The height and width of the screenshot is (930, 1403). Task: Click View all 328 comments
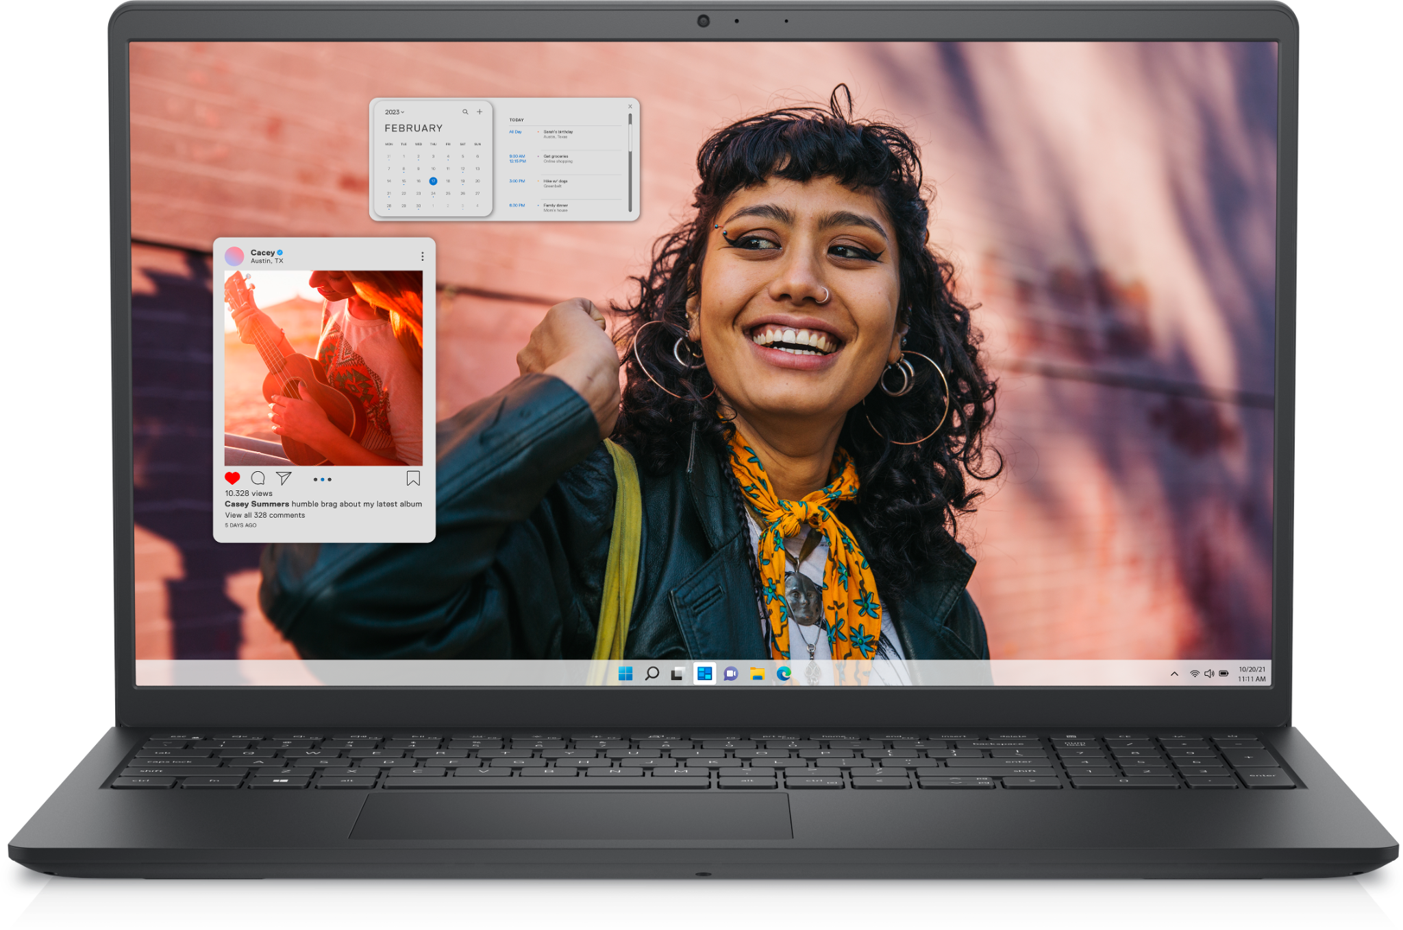click(265, 515)
